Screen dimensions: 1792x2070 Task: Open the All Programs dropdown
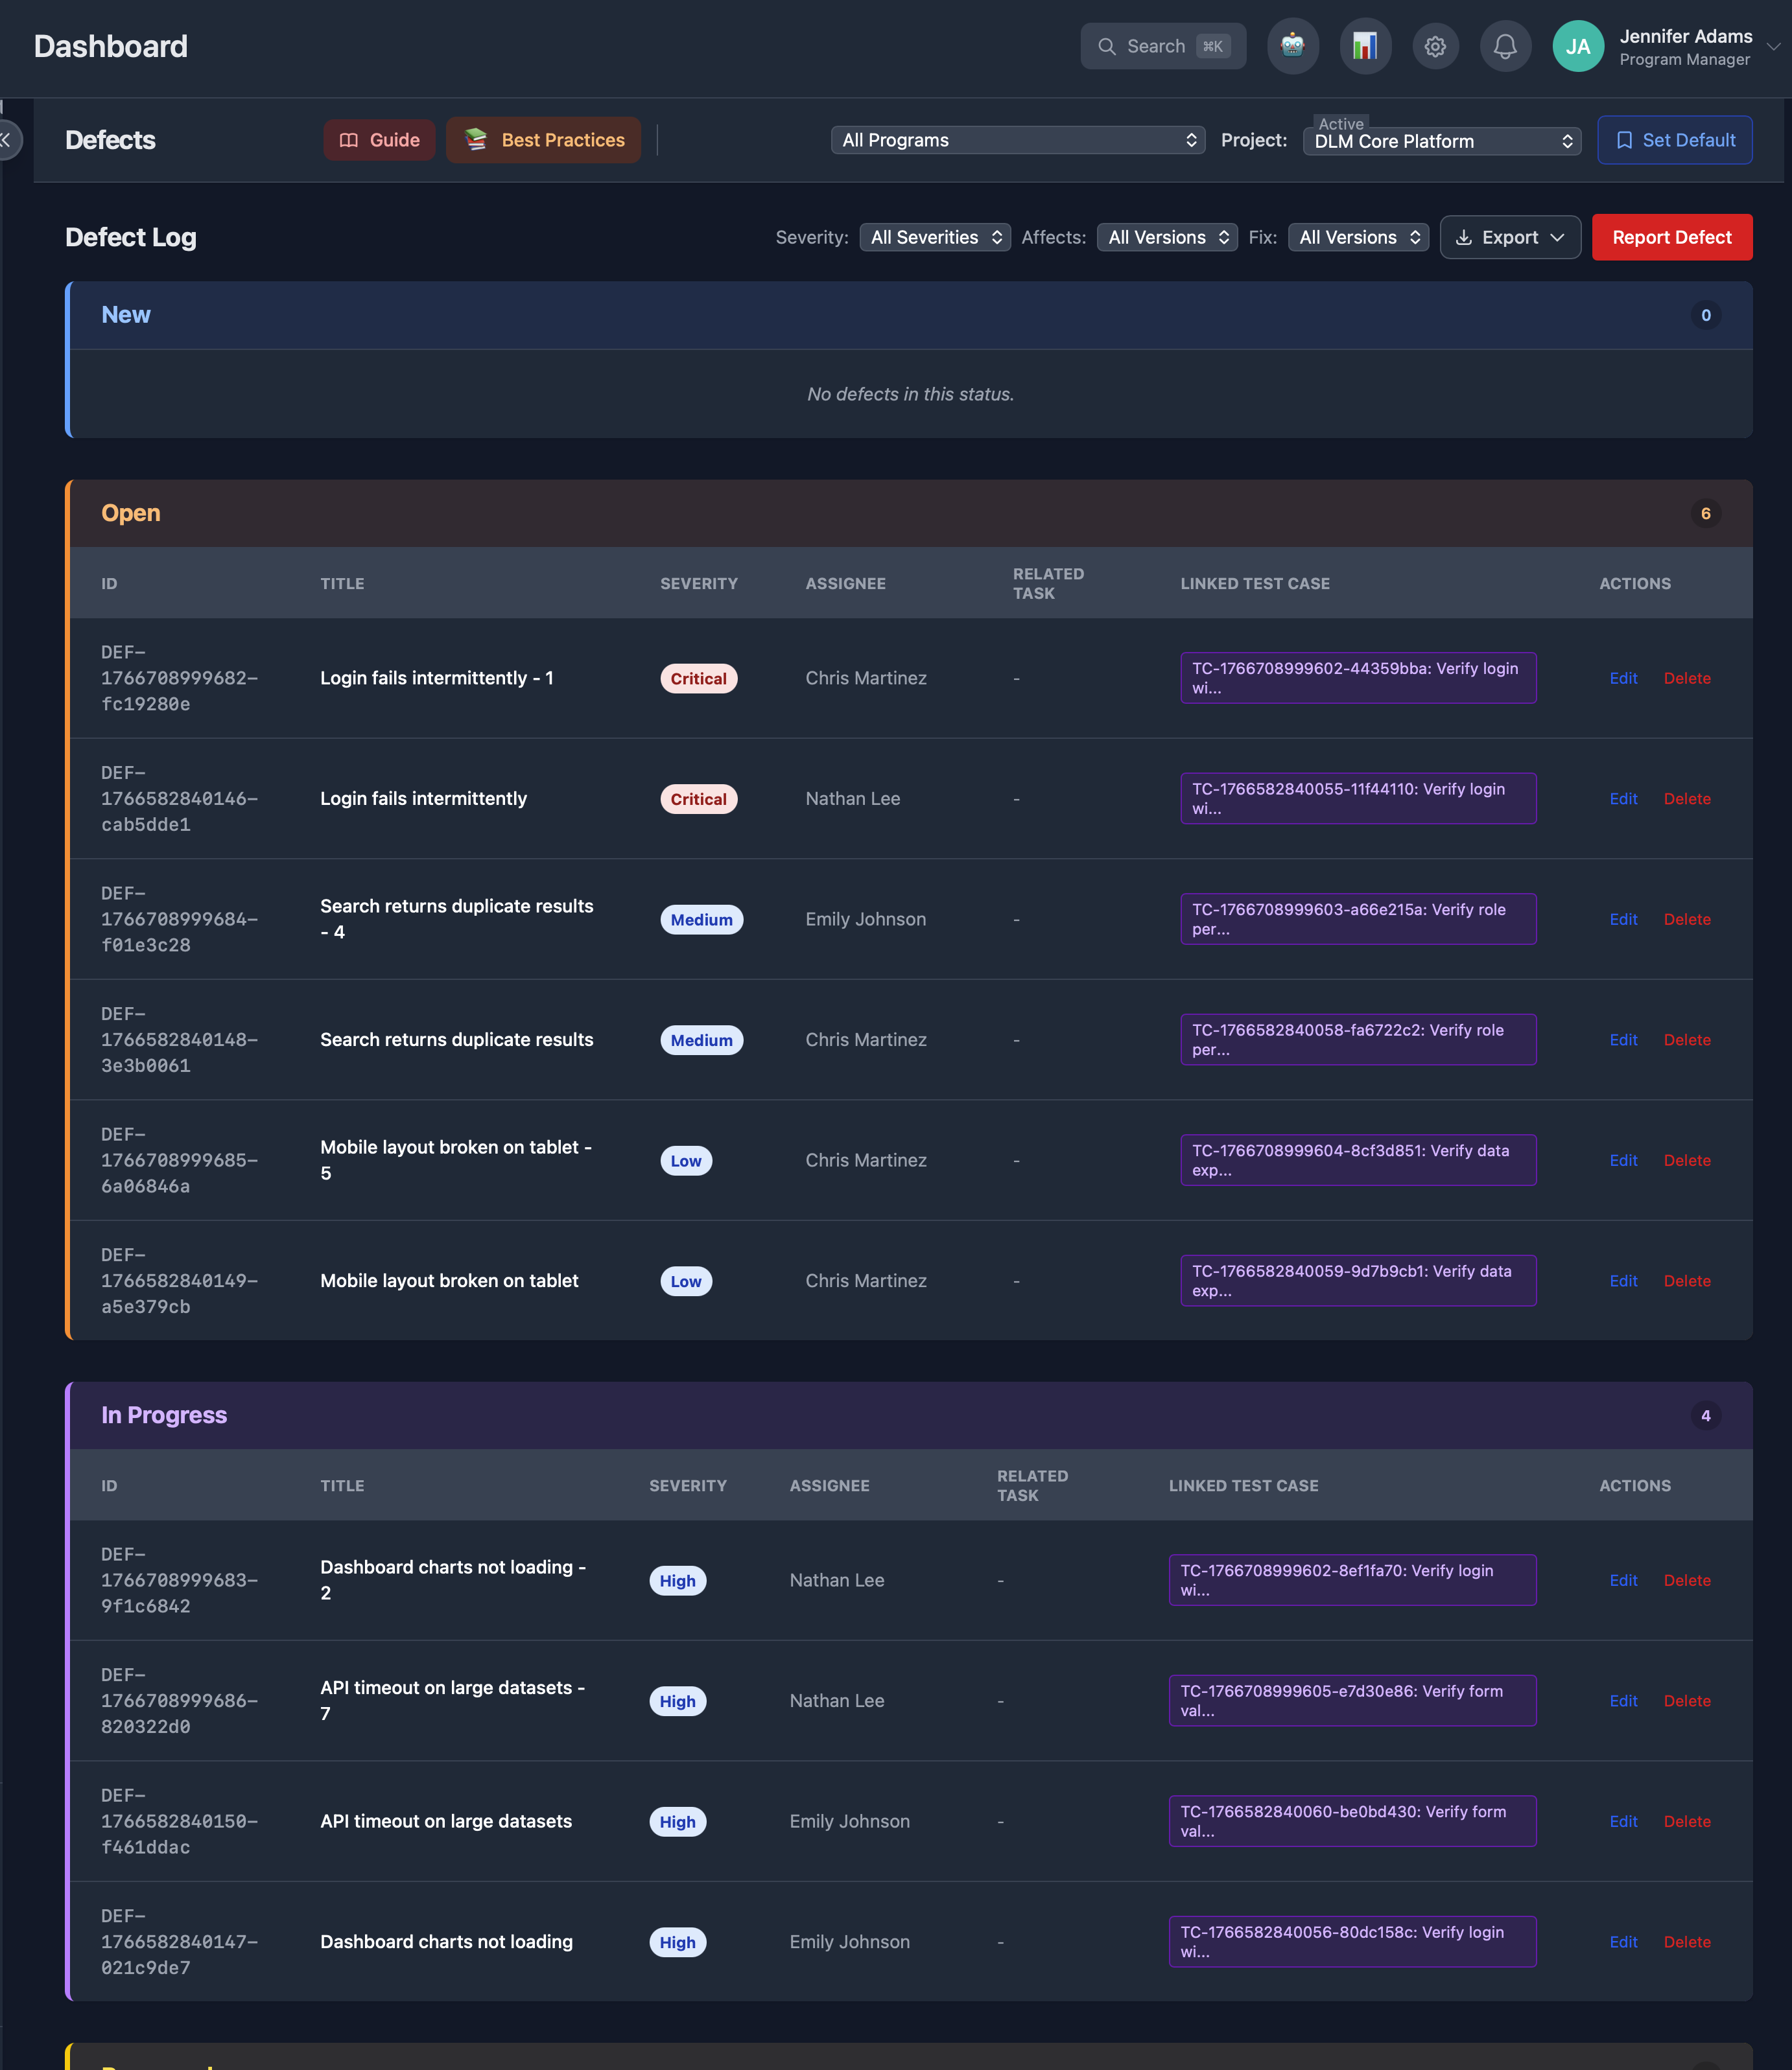pos(1016,140)
